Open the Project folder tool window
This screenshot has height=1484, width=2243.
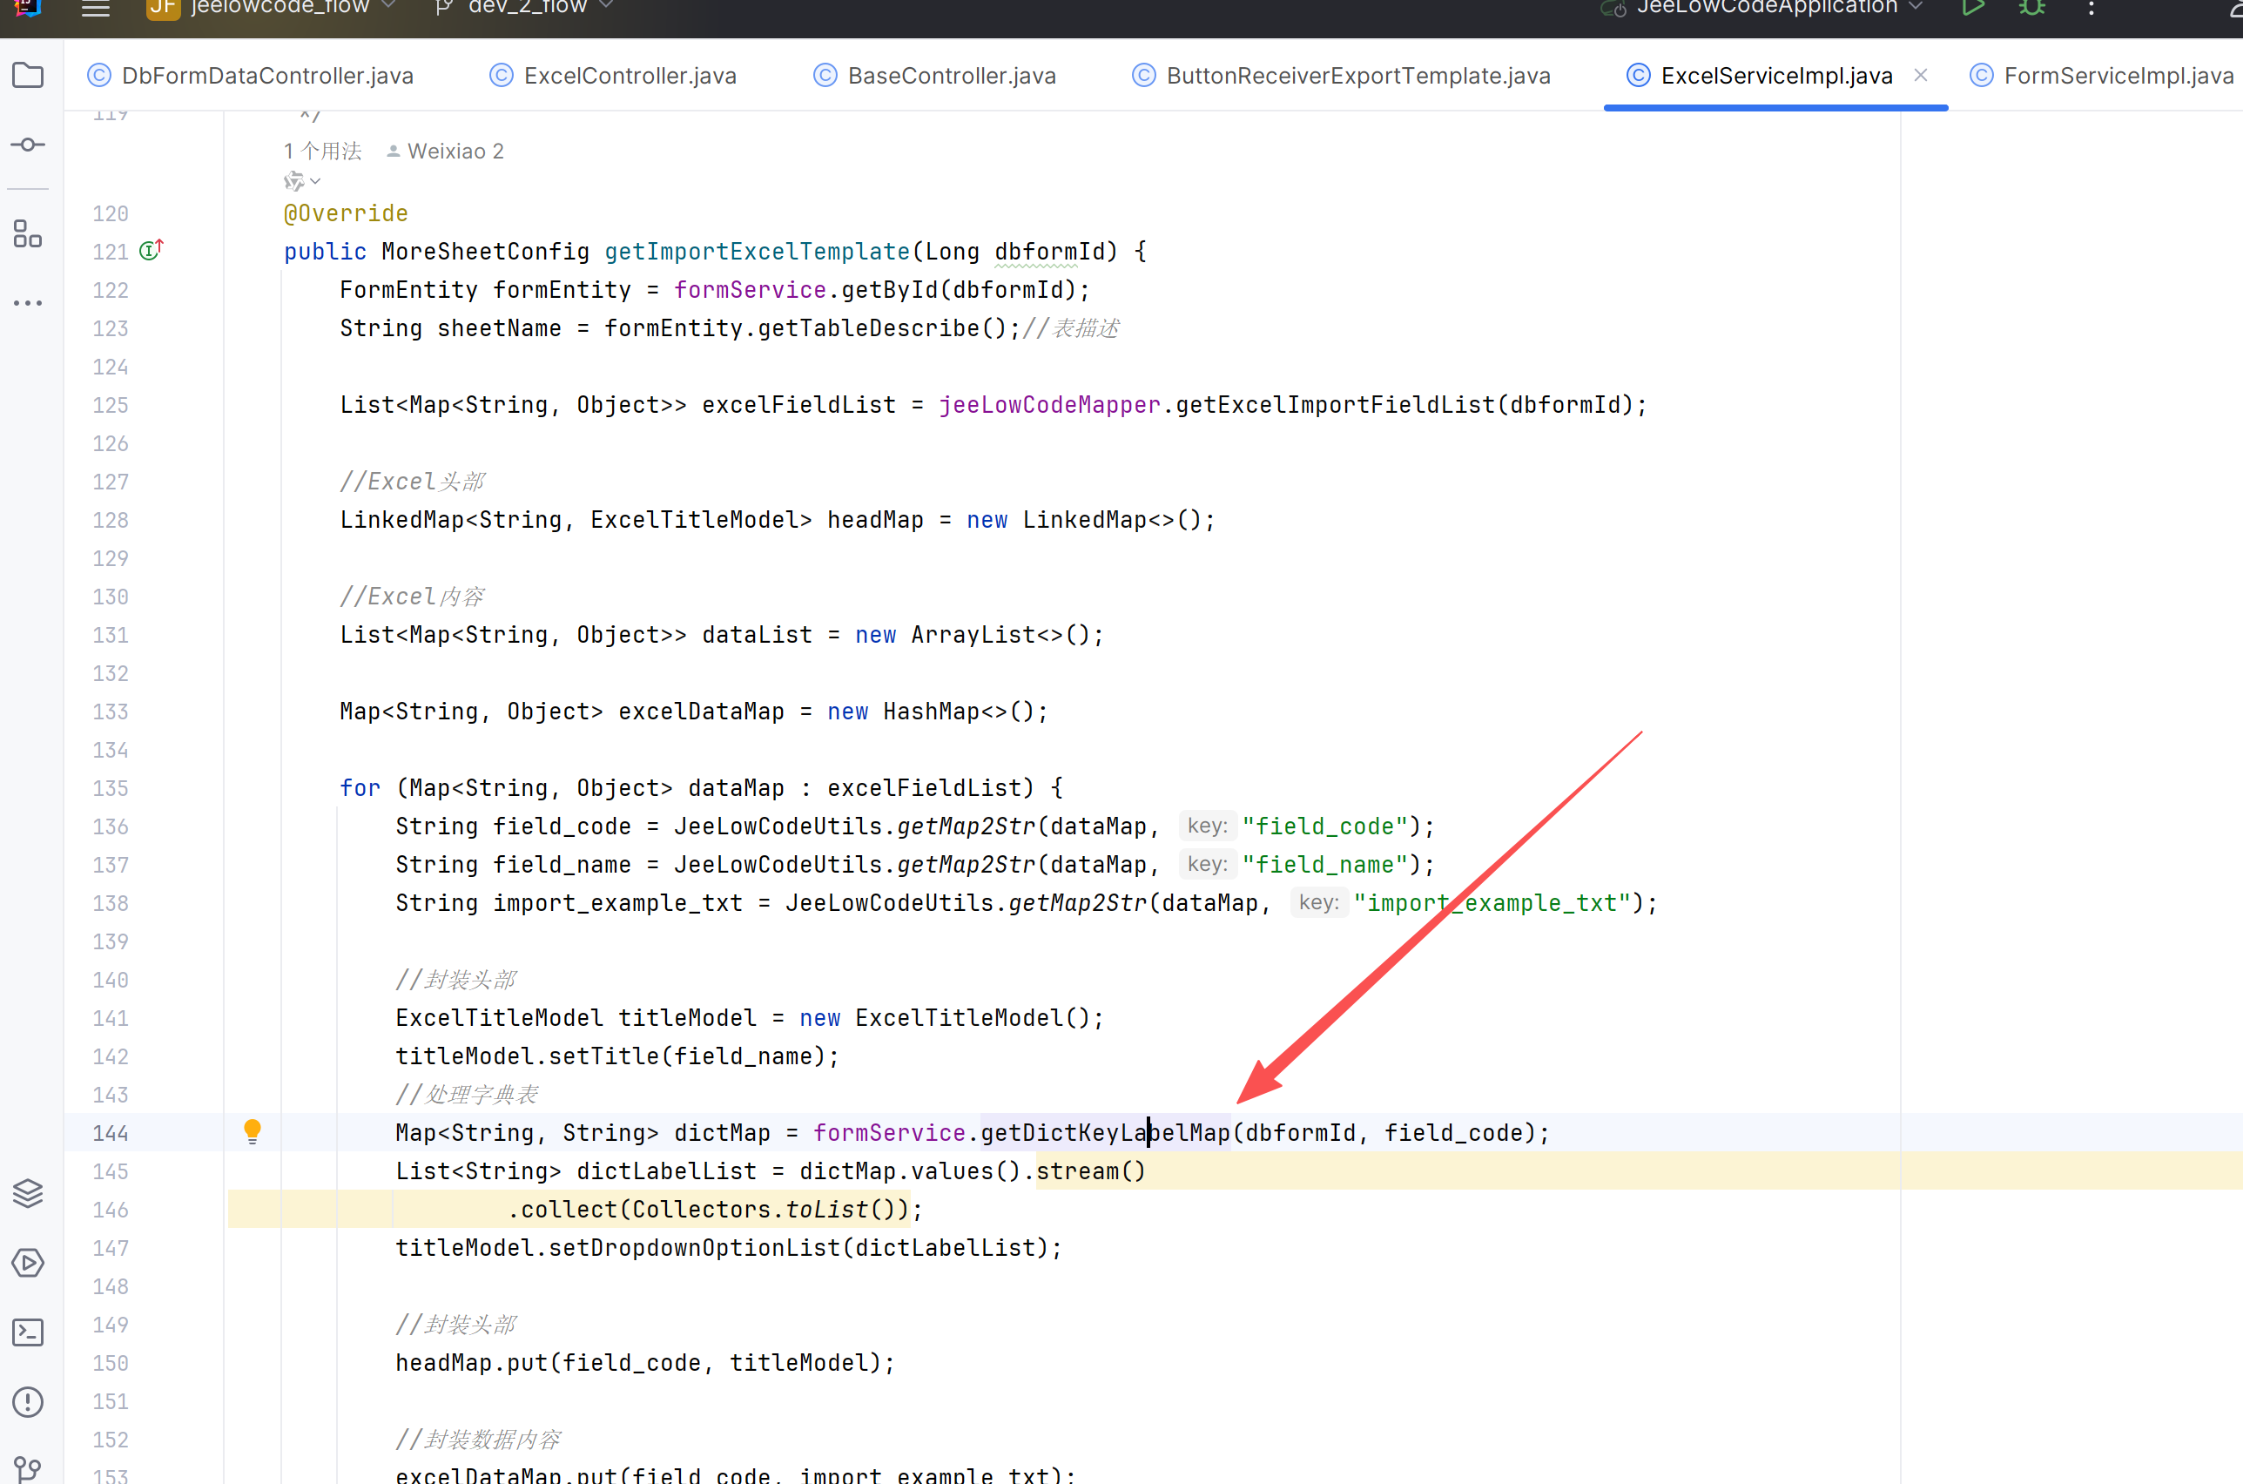tap(28, 75)
